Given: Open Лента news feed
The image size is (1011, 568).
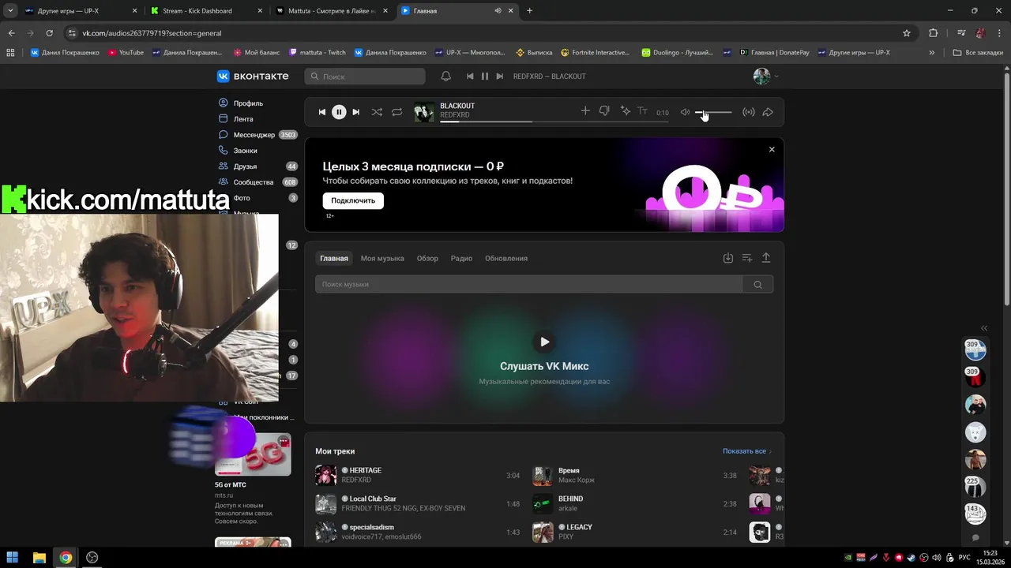Looking at the screenshot, I should pyautogui.click(x=243, y=119).
